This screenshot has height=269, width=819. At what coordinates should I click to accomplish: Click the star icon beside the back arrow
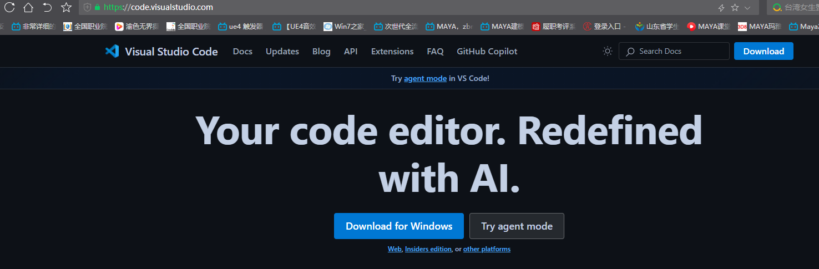[x=66, y=7]
